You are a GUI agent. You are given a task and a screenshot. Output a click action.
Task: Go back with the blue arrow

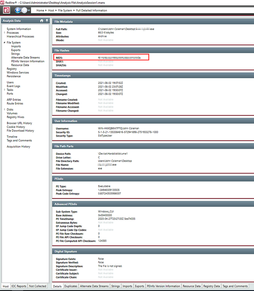coord(18,10)
